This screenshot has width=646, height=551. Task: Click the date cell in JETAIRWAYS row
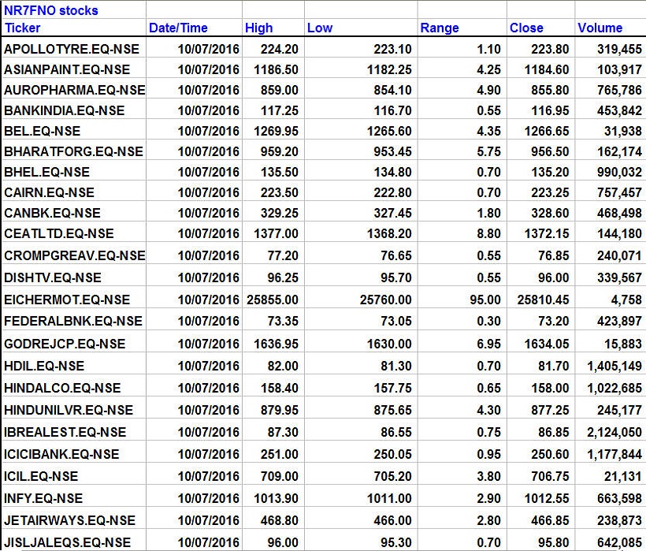[x=208, y=520]
